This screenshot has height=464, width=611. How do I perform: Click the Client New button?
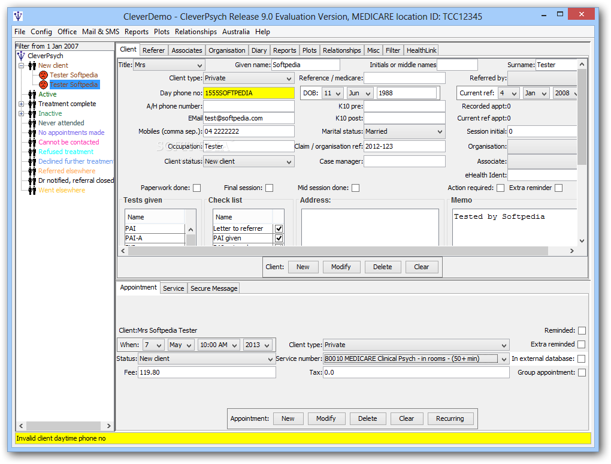tap(303, 267)
